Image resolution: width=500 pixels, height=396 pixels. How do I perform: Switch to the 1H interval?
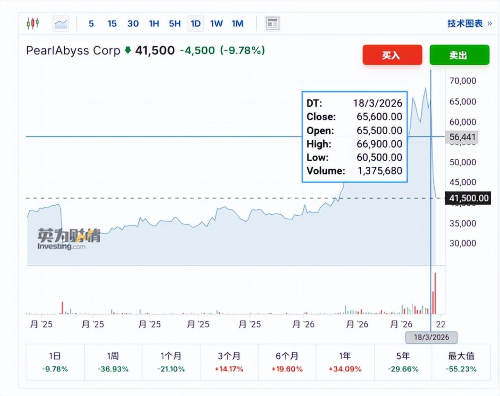coord(154,24)
